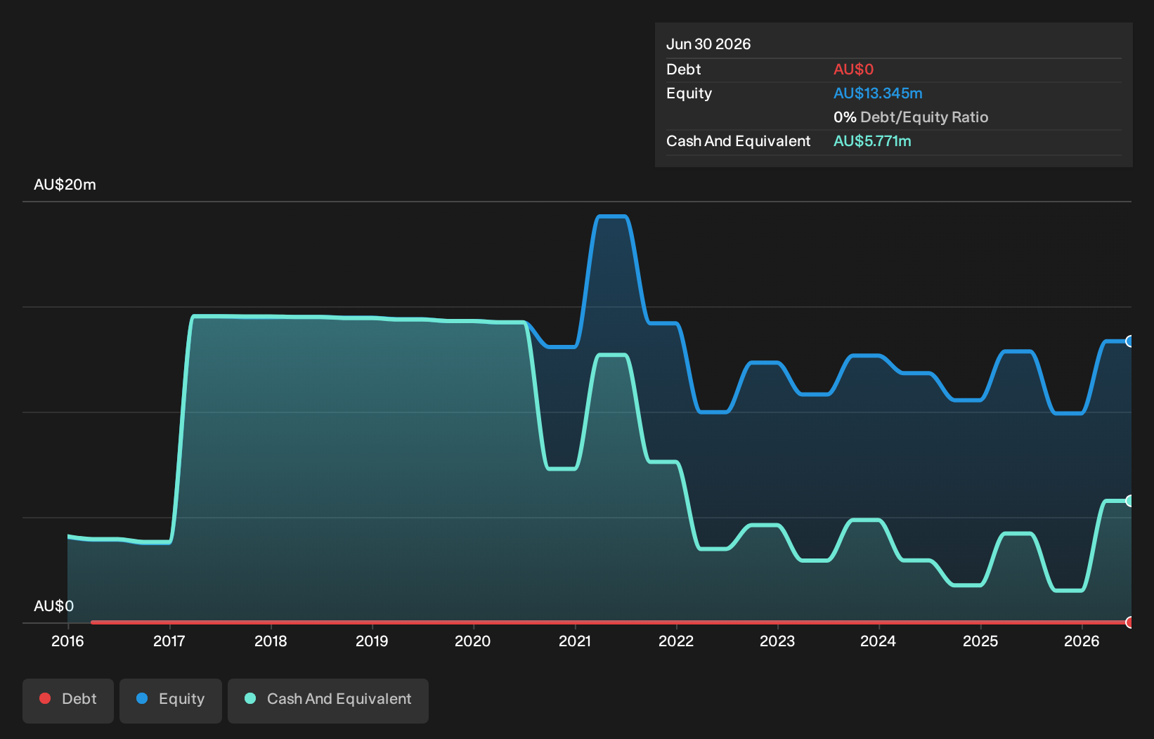Click the 0% Debt/Equity Ratio text
Viewport: 1154px width, 739px height.
coord(911,117)
